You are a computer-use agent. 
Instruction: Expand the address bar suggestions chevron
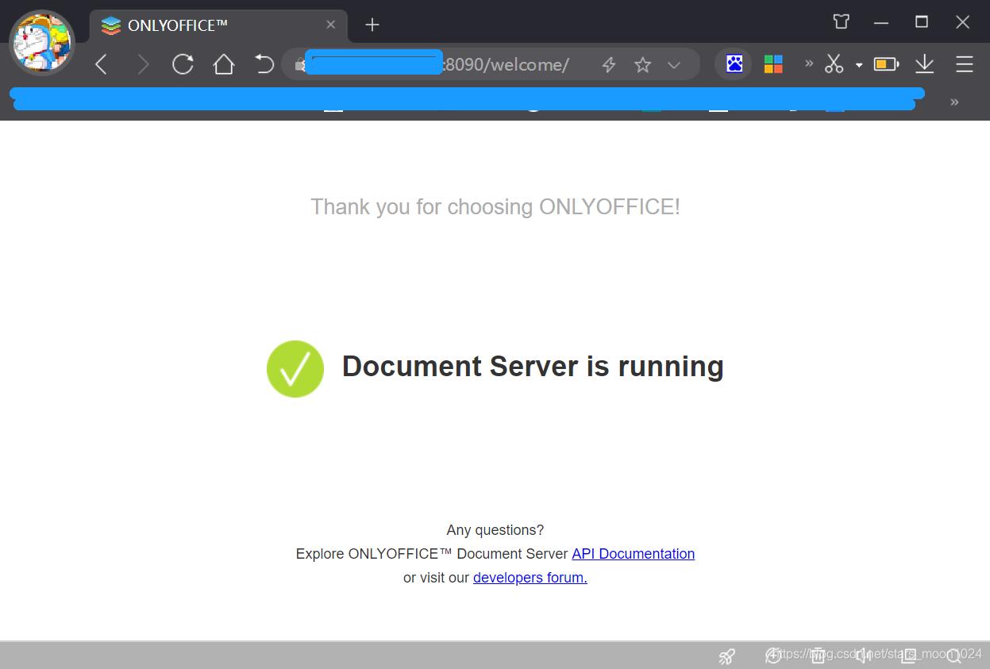pyautogui.click(x=672, y=64)
